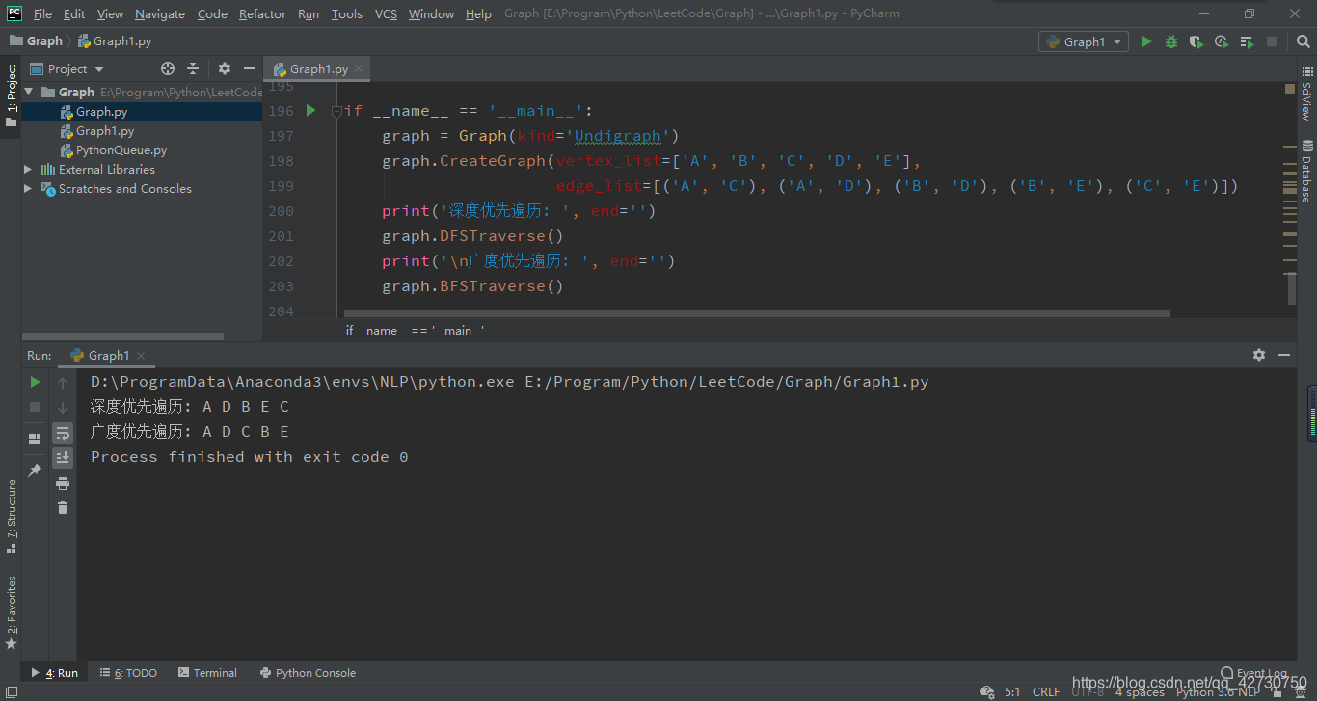Viewport: 1317px width, 701px height.
Task: Open the Terminal bottom tool tab
Action: click(206, 673)
